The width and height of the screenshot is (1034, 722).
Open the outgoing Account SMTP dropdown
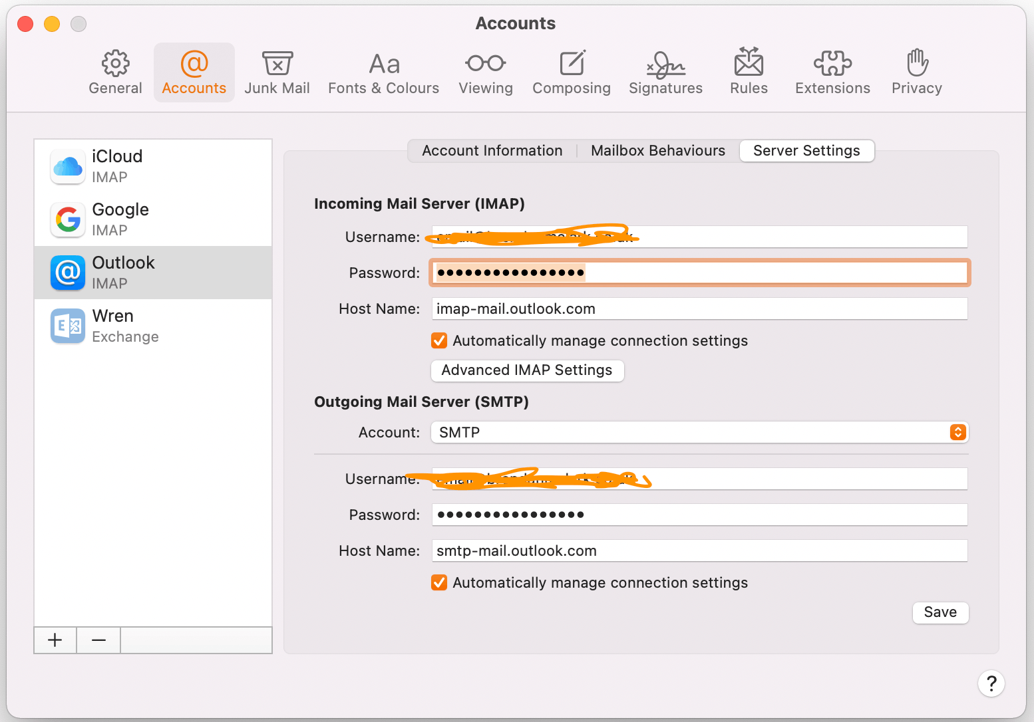click(700, 432)
